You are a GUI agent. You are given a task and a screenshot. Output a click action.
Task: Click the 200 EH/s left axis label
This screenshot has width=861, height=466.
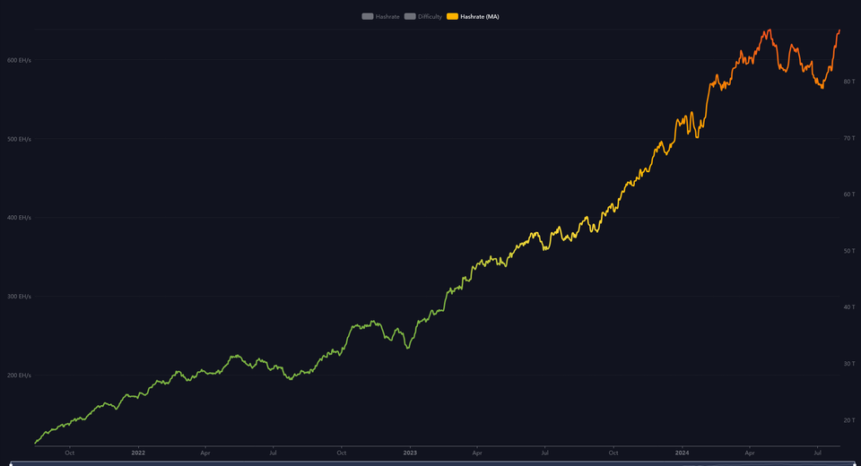click(19, 375)
